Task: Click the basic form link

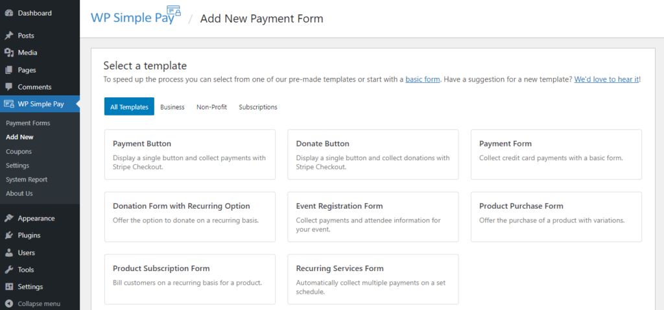Action: pos(423,79)
